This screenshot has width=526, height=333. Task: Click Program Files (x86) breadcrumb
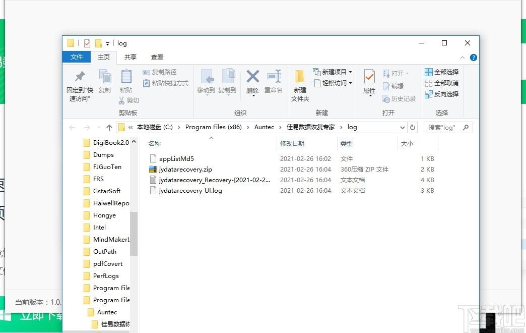click(213, 127)
